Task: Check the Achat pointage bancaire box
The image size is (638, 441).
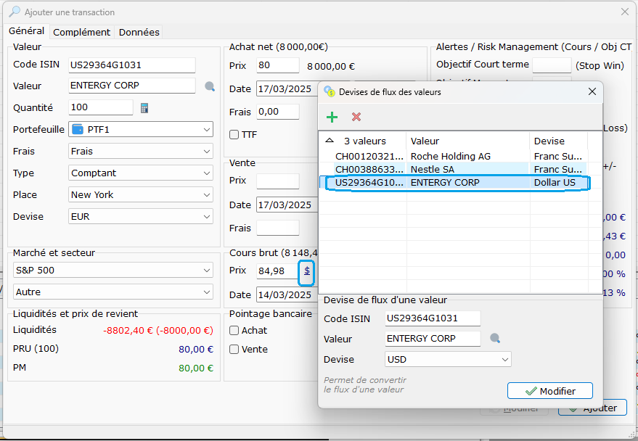Action: tap(234, 331)
